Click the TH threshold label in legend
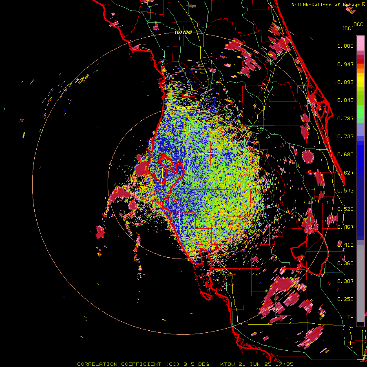This screenshot has height=367, width=367. point(350,318)
